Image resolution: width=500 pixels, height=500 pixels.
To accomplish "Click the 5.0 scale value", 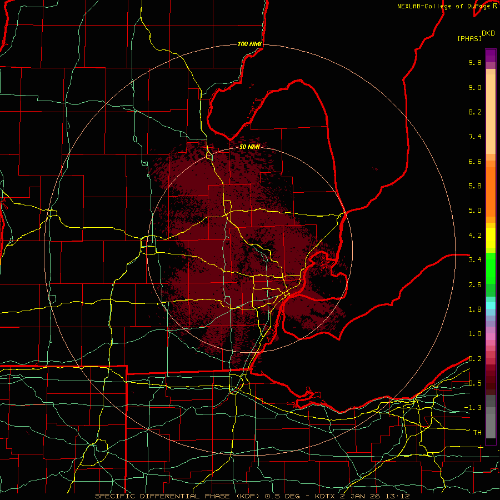I will pyautogui.click(x=475, y=211).
